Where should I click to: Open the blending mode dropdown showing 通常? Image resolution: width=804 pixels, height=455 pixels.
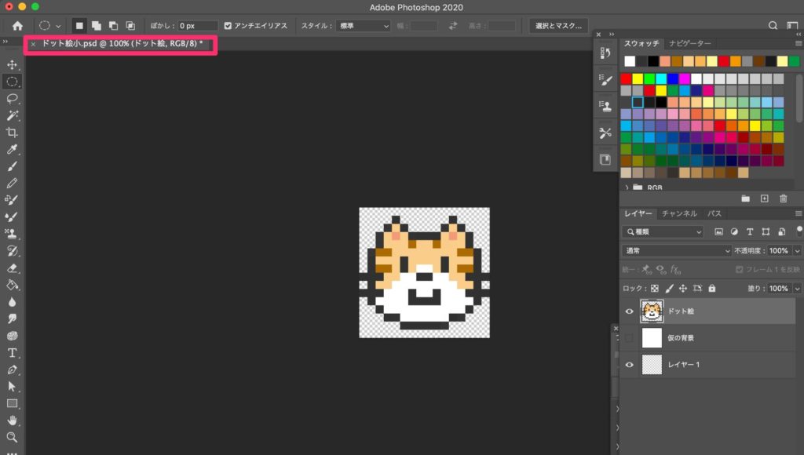coord(675,250)
